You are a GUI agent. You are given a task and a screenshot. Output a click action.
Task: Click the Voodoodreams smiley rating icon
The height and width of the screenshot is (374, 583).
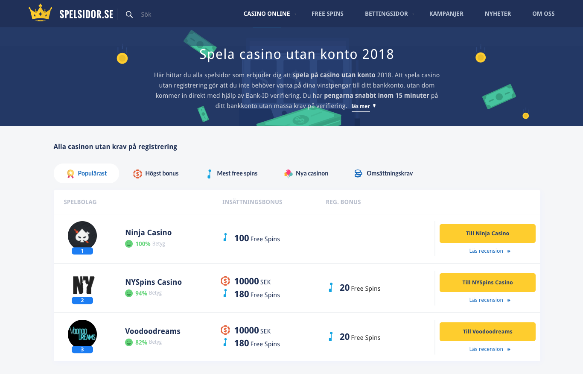[128, 342]
